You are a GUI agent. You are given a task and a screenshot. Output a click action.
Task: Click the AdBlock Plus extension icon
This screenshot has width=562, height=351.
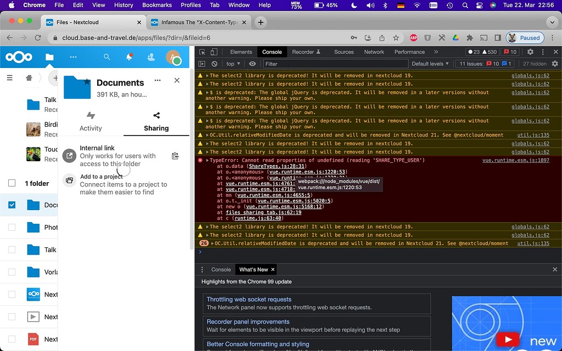(414, 38)
